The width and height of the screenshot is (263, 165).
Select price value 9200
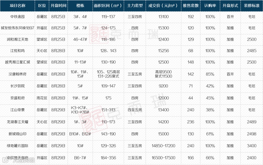point(163,86)
